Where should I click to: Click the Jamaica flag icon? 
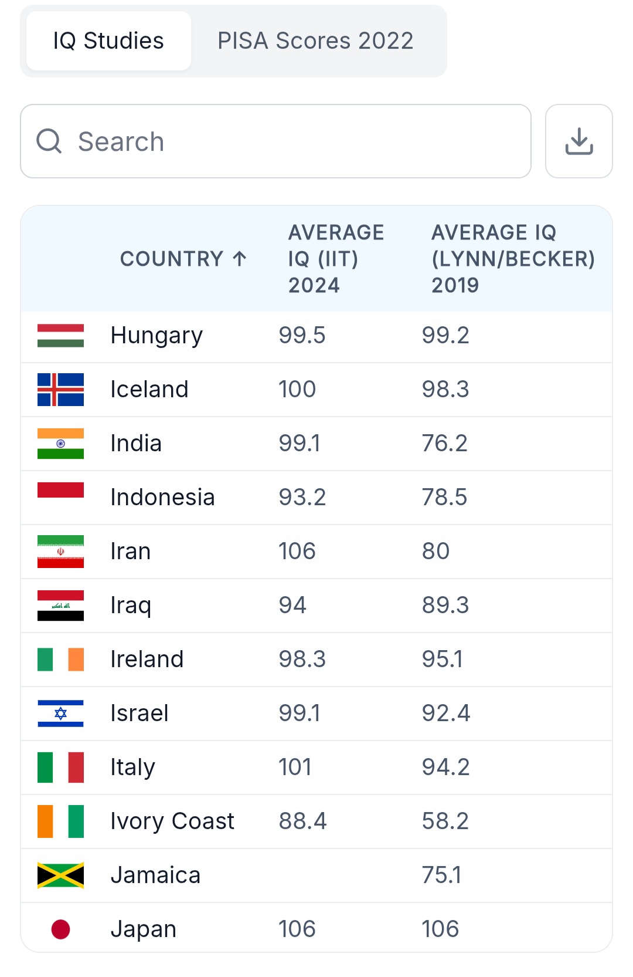coord(60,875)
